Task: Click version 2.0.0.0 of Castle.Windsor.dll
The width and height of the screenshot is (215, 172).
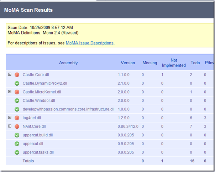Action: (x=124, y=101)
